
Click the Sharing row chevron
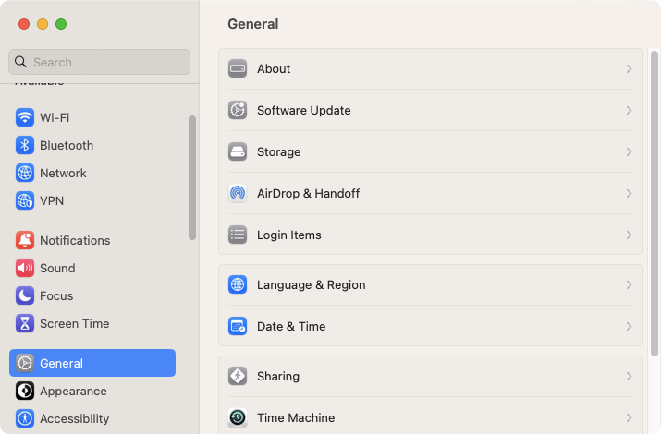(x=629, y=376)
